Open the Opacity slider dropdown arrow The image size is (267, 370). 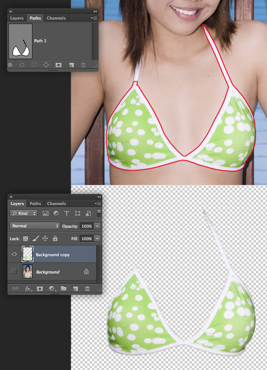(x=97, y=226)
